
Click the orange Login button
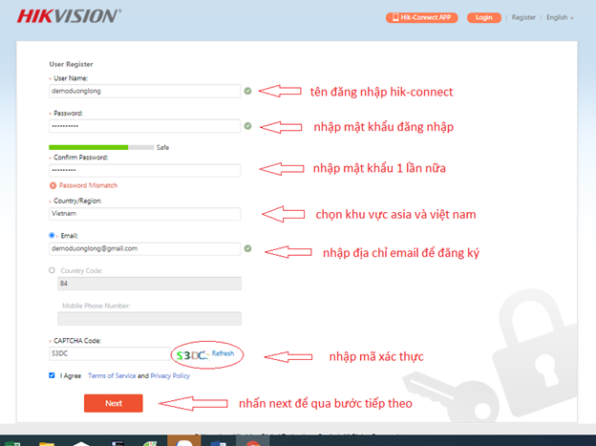484,17
